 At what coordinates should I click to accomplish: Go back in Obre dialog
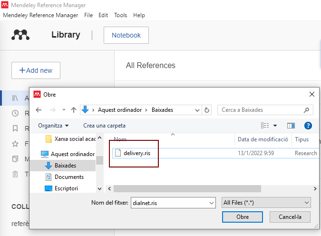tap(39, 110)
